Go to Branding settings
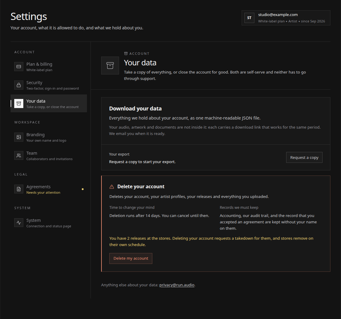The height and width of the screenshot is (319, 341). coord(49,137)
